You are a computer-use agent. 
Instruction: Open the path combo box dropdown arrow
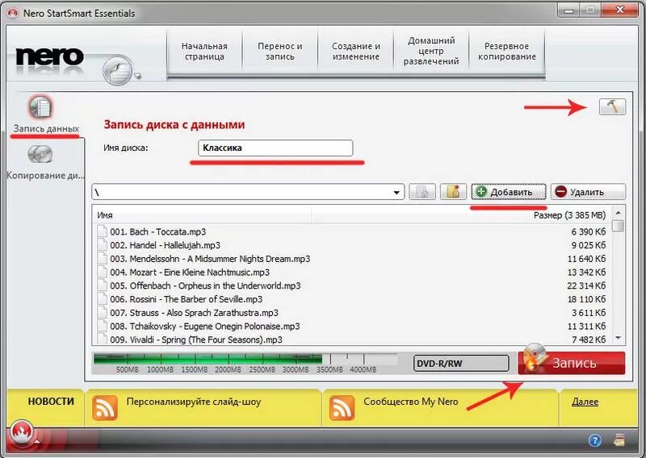pyautogui.click(x=396, y=192)
